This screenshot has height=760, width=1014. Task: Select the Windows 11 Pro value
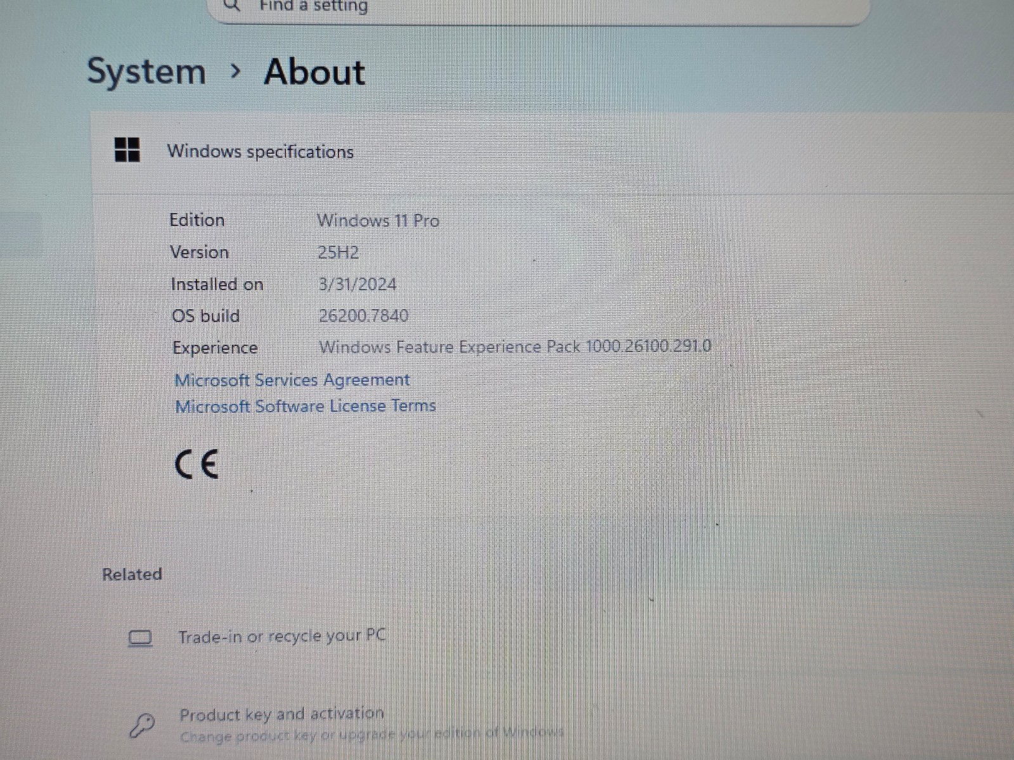pos(378,220)
